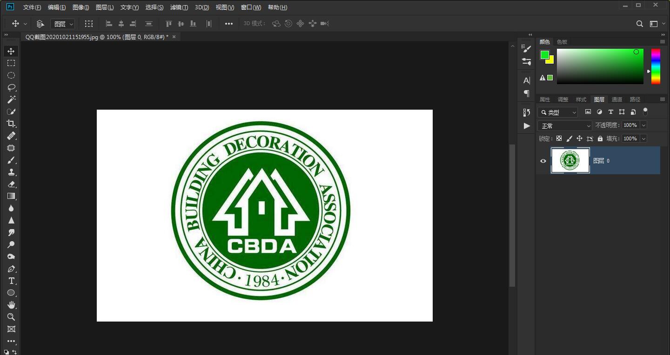Select the Magic Wand tool
Screen dimensions: 670x355
pyautogui.click(x=11, y=99)
